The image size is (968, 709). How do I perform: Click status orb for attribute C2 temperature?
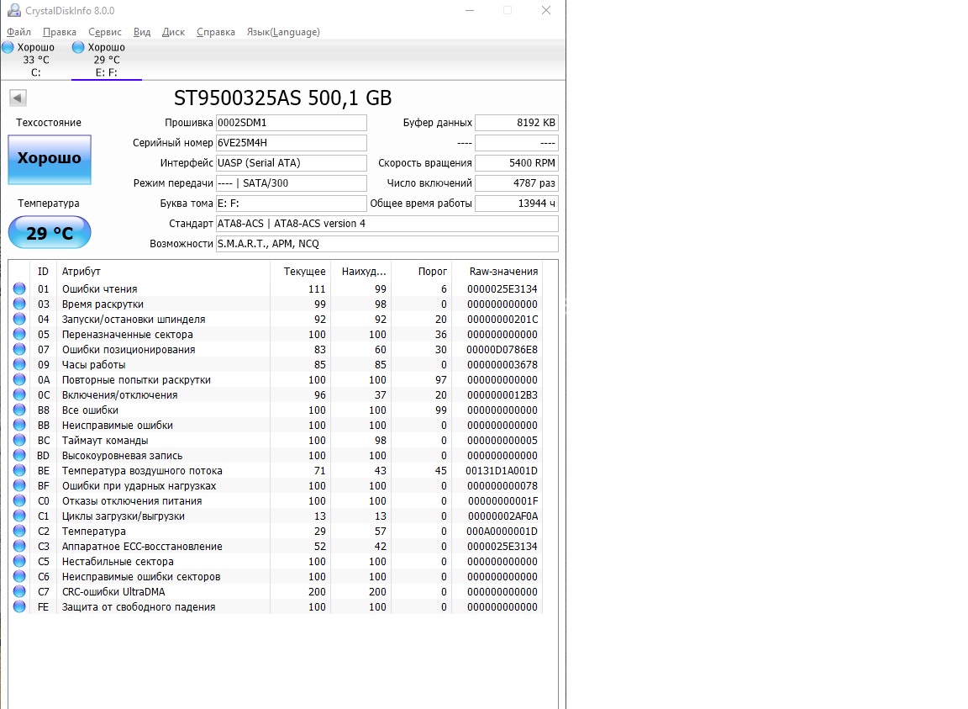[x=20, y=531]
